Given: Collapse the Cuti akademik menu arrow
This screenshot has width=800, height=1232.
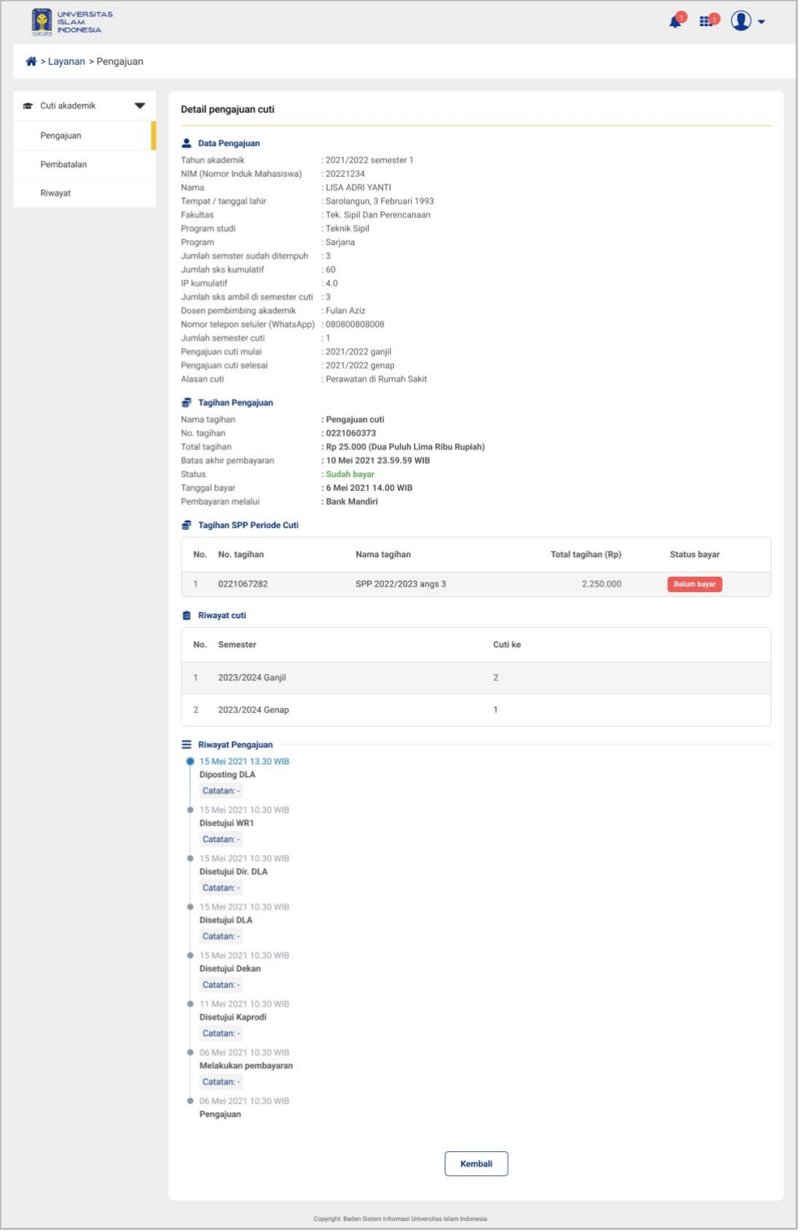Looking at the screenshot, I should click(x=140, y=106).
